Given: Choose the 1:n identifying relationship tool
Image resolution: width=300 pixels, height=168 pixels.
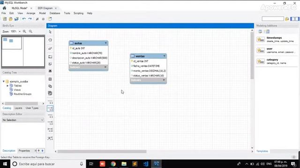Looking at the screenshot, I should (x=50, y=123).
